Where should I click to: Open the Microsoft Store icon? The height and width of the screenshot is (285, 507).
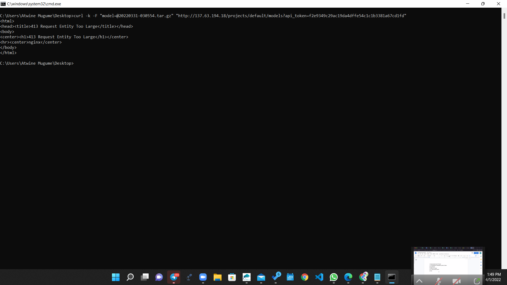[x=232, y=277]
